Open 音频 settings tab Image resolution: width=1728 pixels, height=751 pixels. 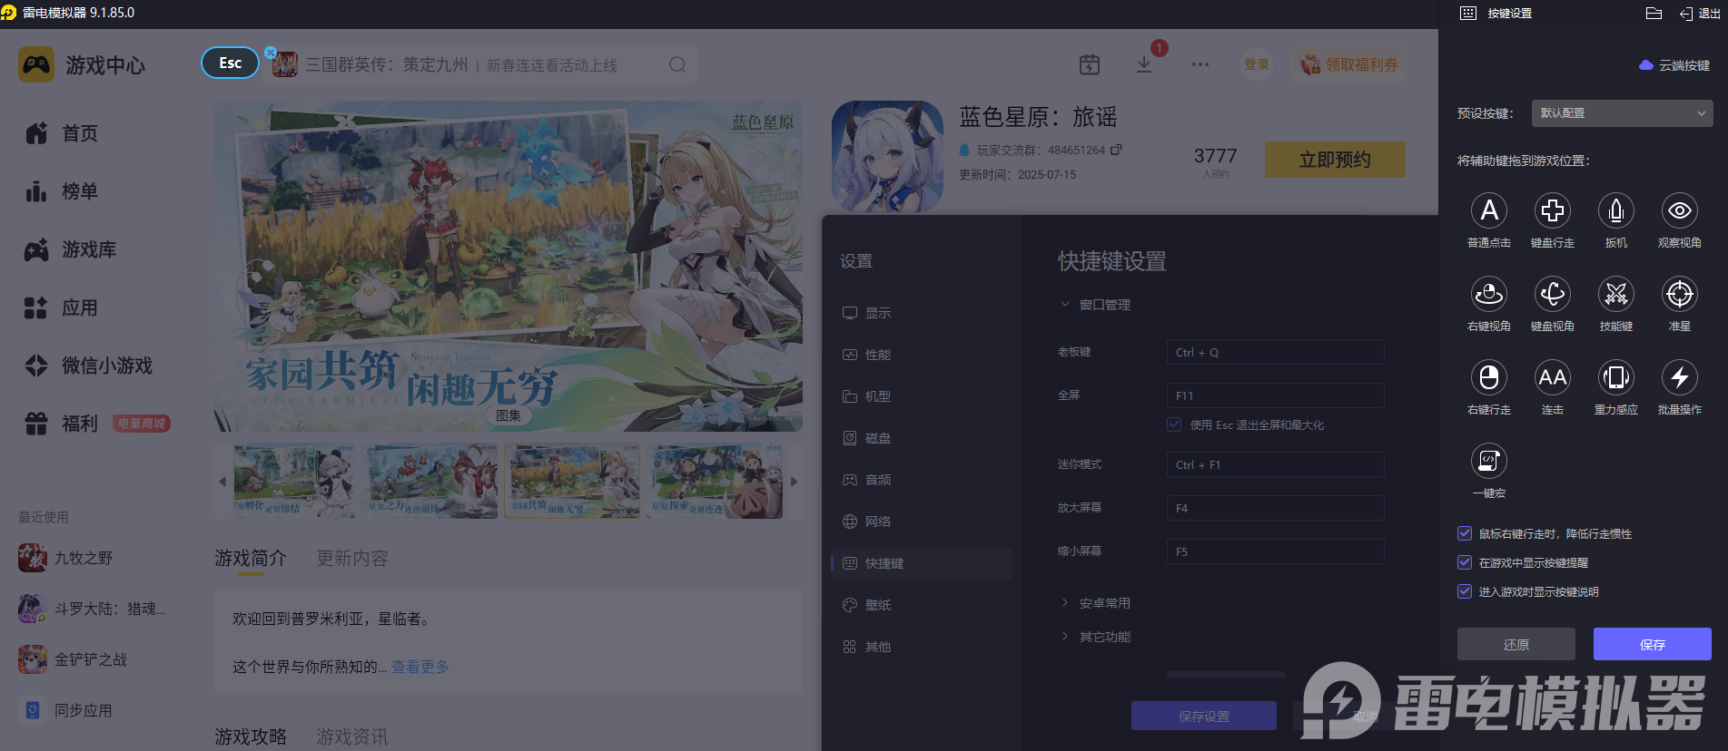922,480
